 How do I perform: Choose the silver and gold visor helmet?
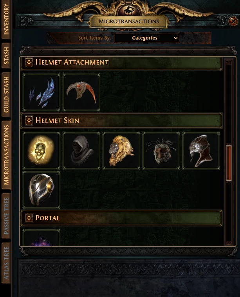pos(42,190)
